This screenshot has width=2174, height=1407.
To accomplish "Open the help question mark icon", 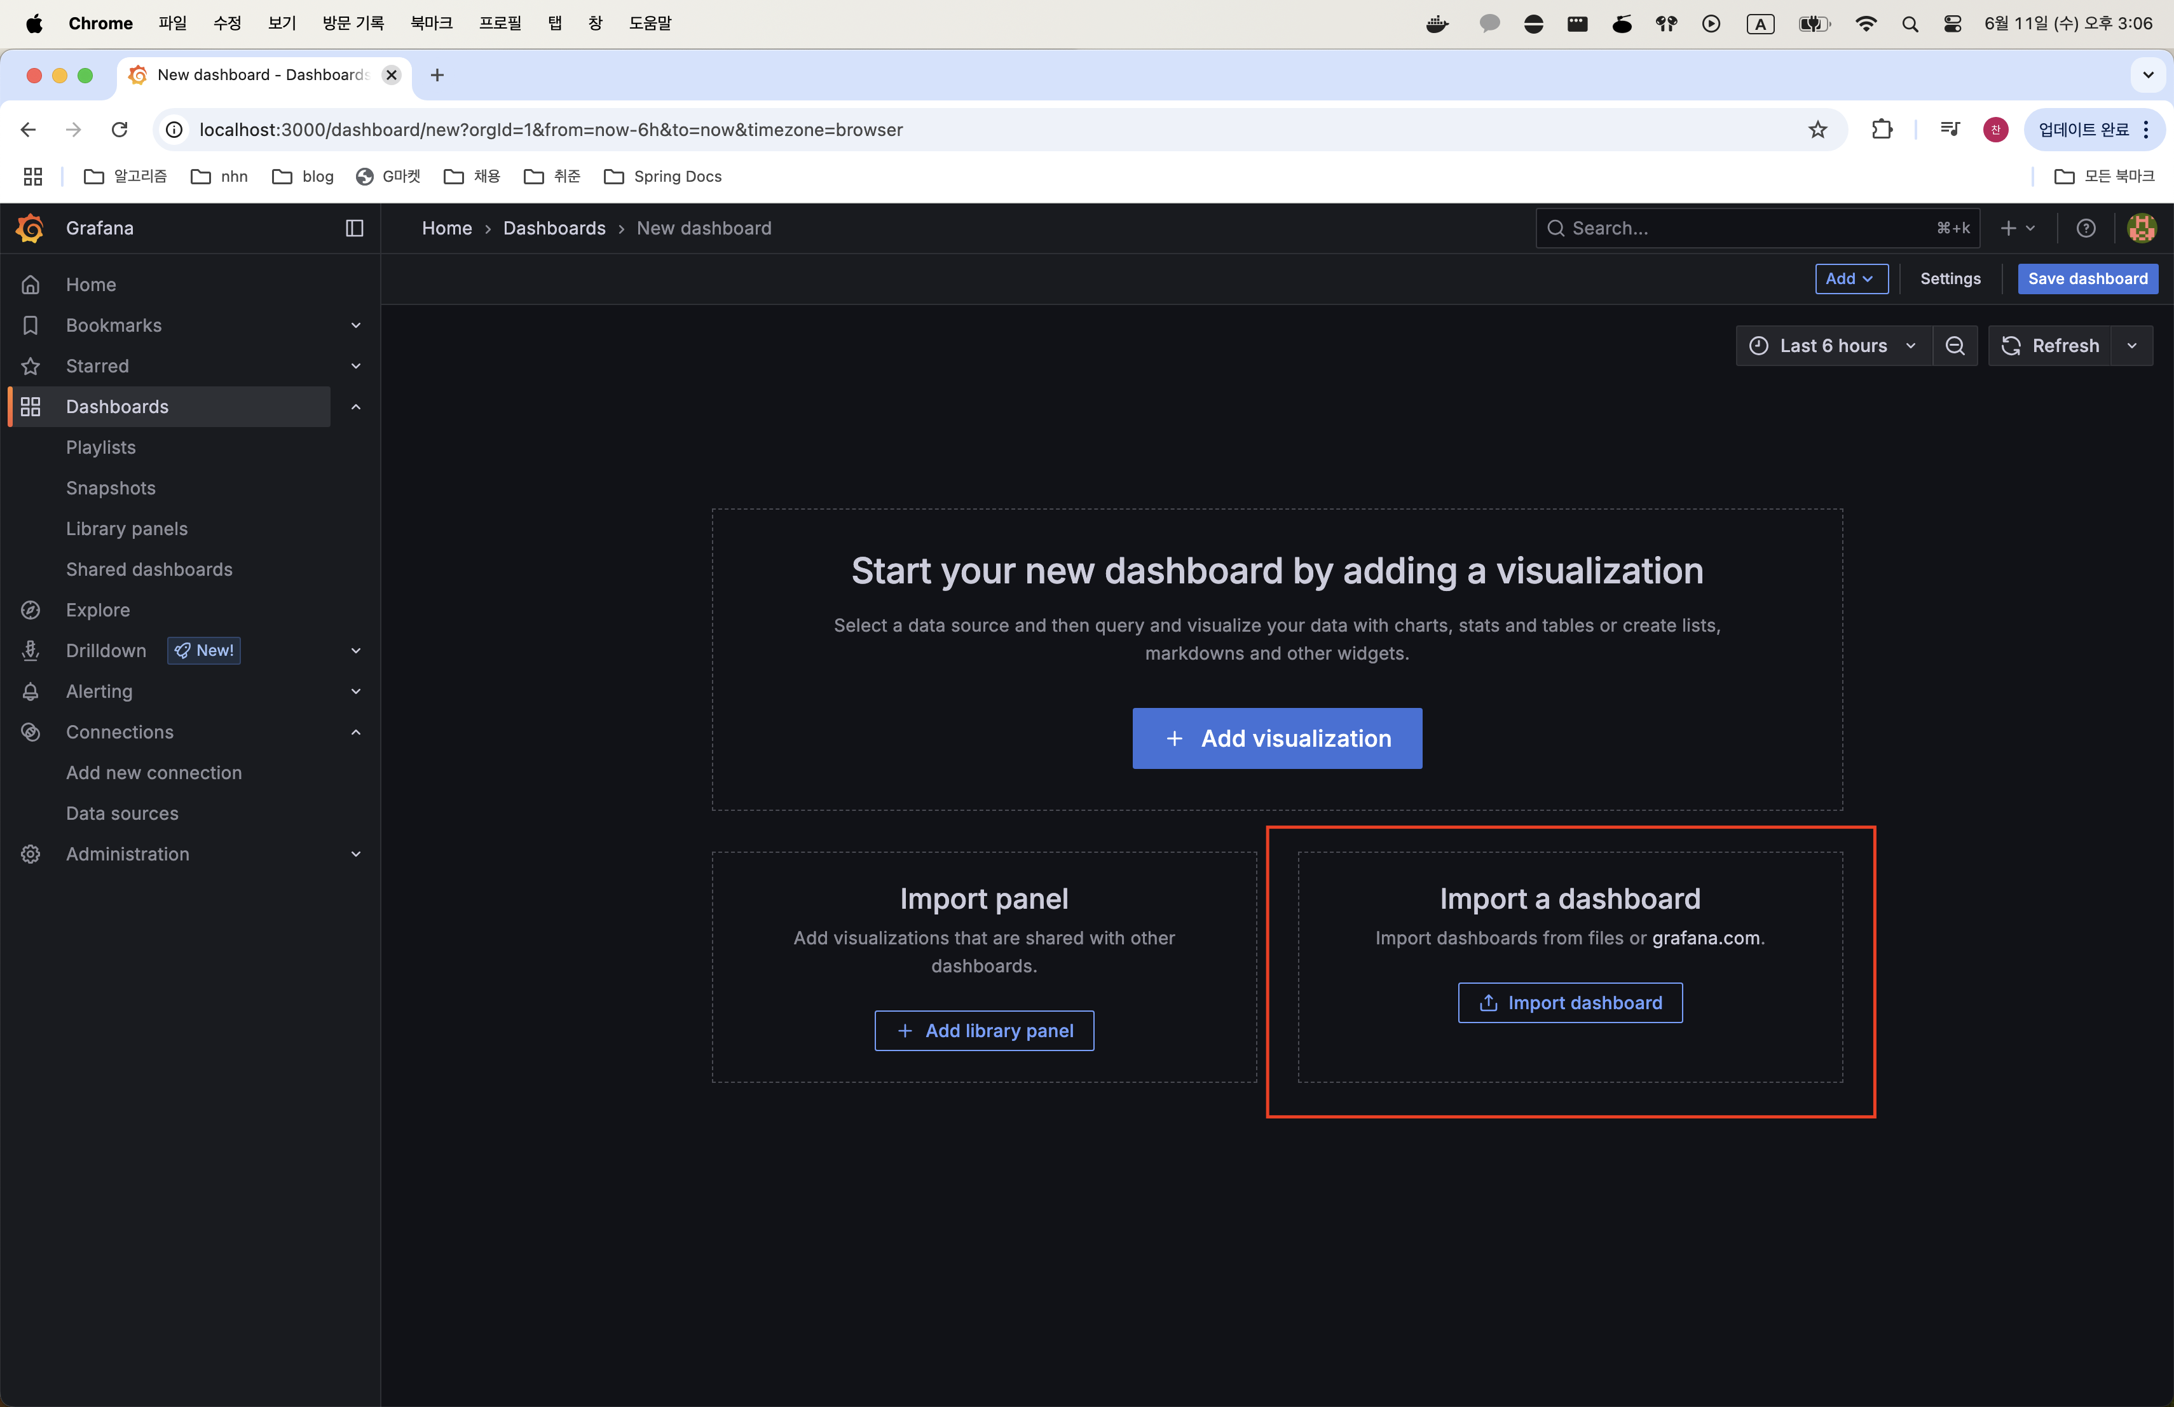I will tap(2086, 228).
